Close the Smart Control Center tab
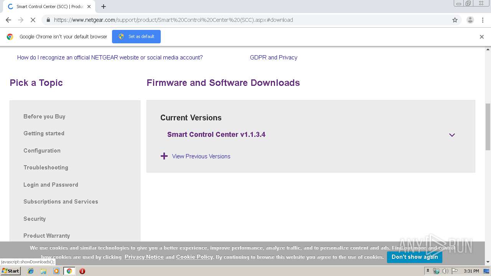 (89, 7)
